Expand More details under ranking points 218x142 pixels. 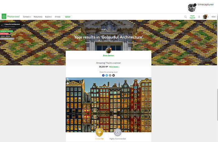pyautogui.click(x=114, y=67)
